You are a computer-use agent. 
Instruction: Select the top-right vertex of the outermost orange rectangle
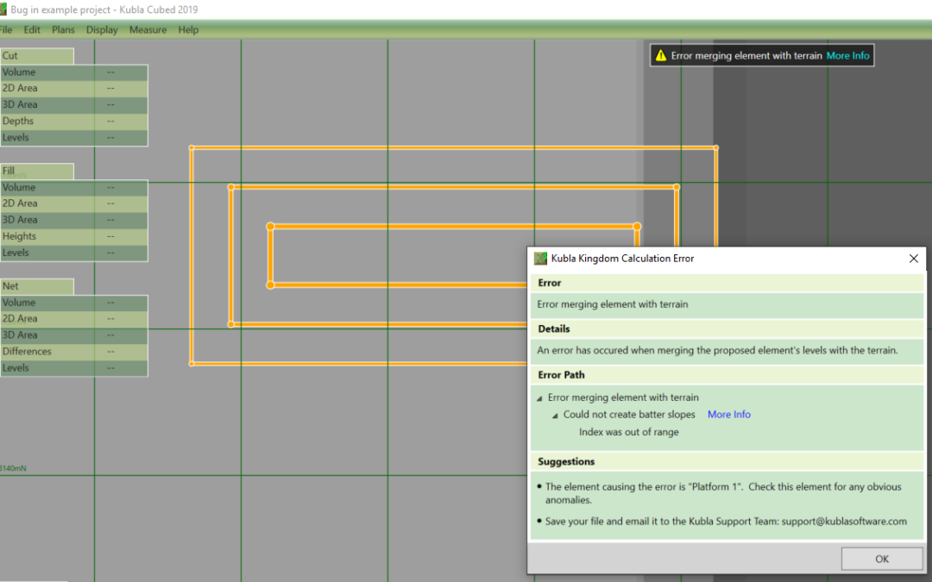(x=716, y=148)
